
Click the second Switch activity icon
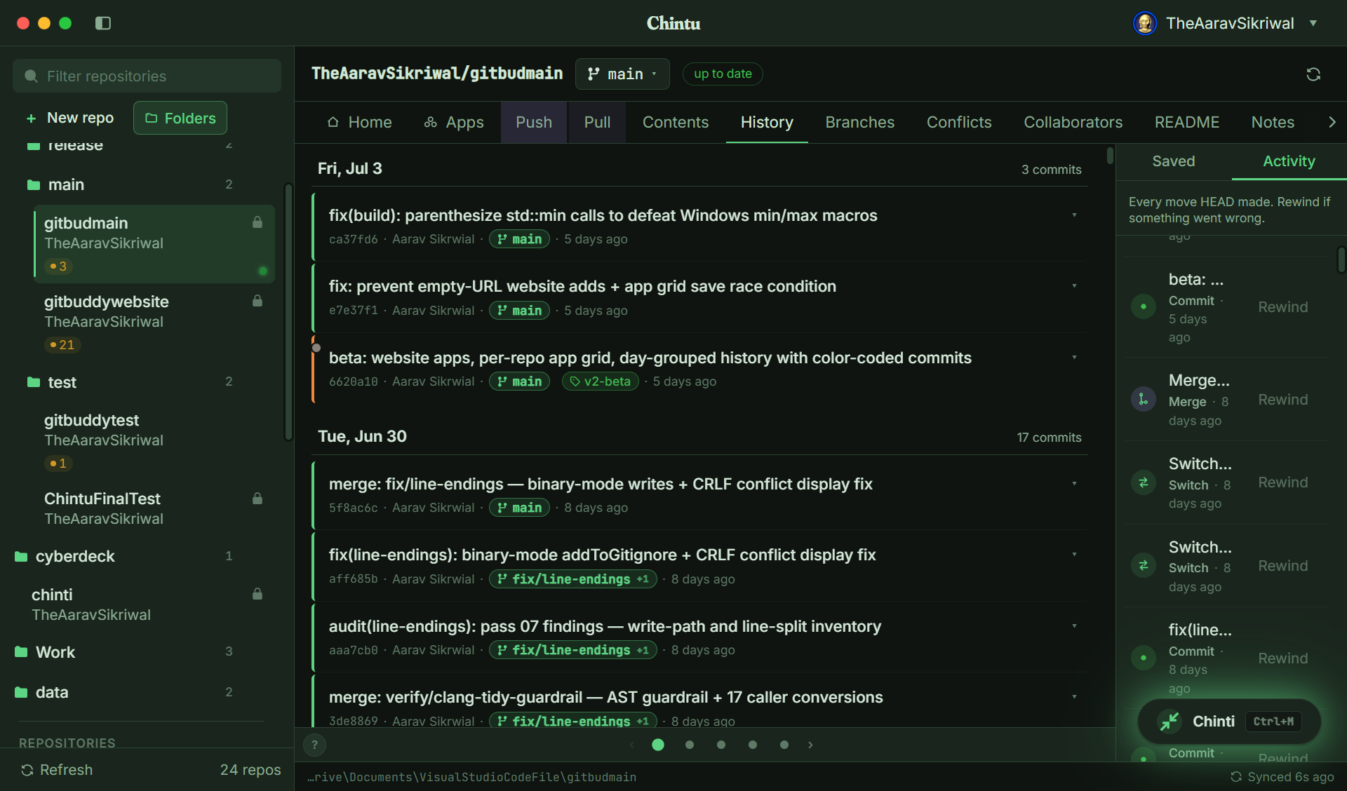click(1144, 566)
